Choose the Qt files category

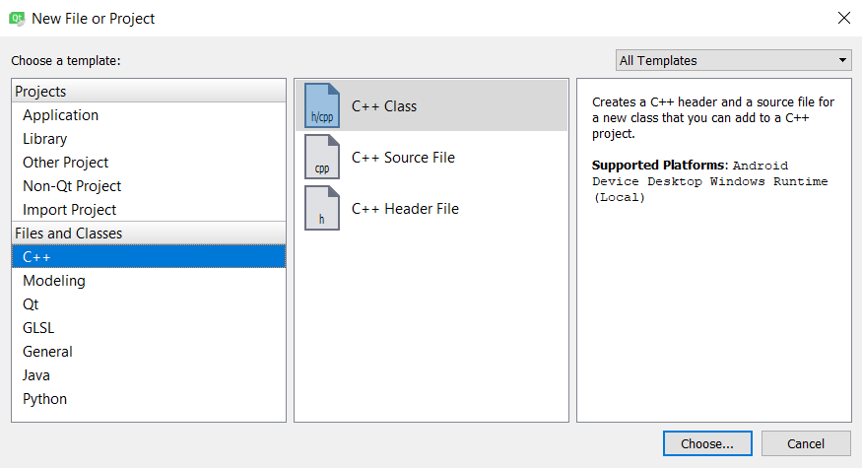tap(31, 304)
